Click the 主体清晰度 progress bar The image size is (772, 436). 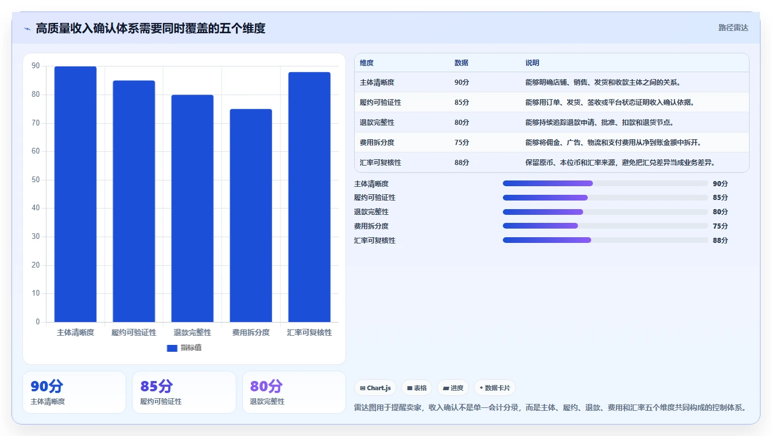606,183
